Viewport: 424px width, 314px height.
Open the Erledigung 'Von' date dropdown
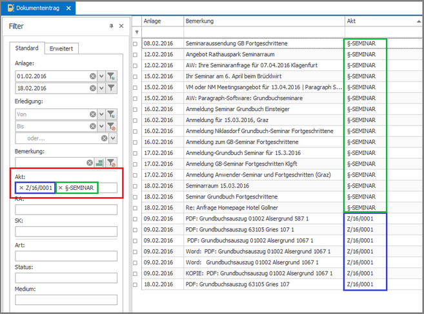click(101, 114)
